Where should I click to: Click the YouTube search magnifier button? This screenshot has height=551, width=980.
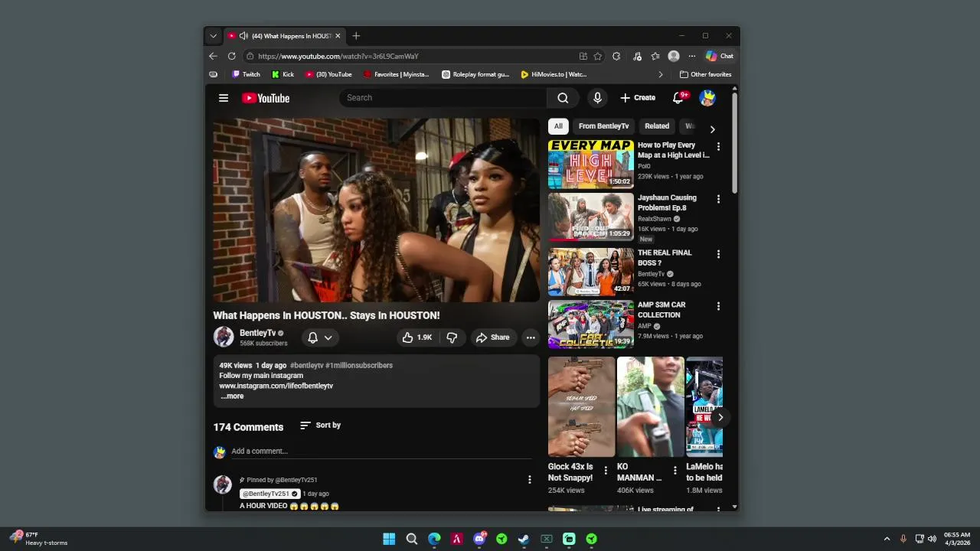pos(563,98)
